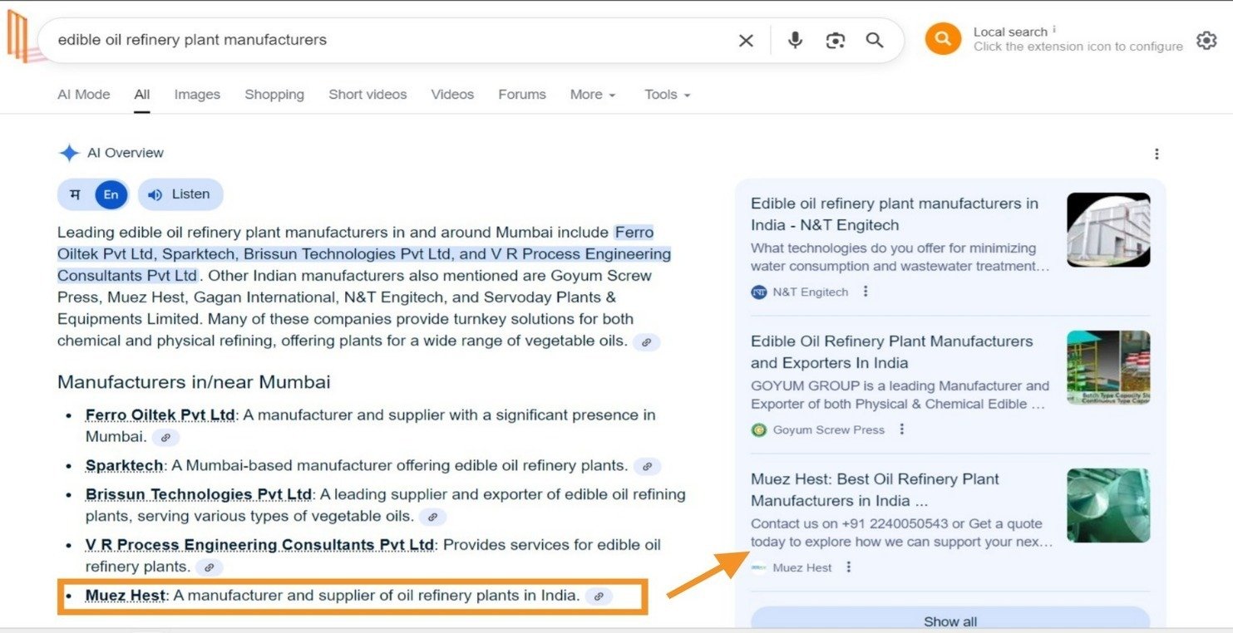Image resolution: width=1233 pixels, height=633 pixels.
Task: Click the orange Local search extension icon
Action: [943, 39]
